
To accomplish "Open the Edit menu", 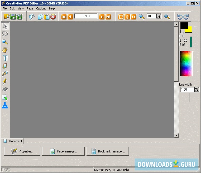I will (12, 8).
